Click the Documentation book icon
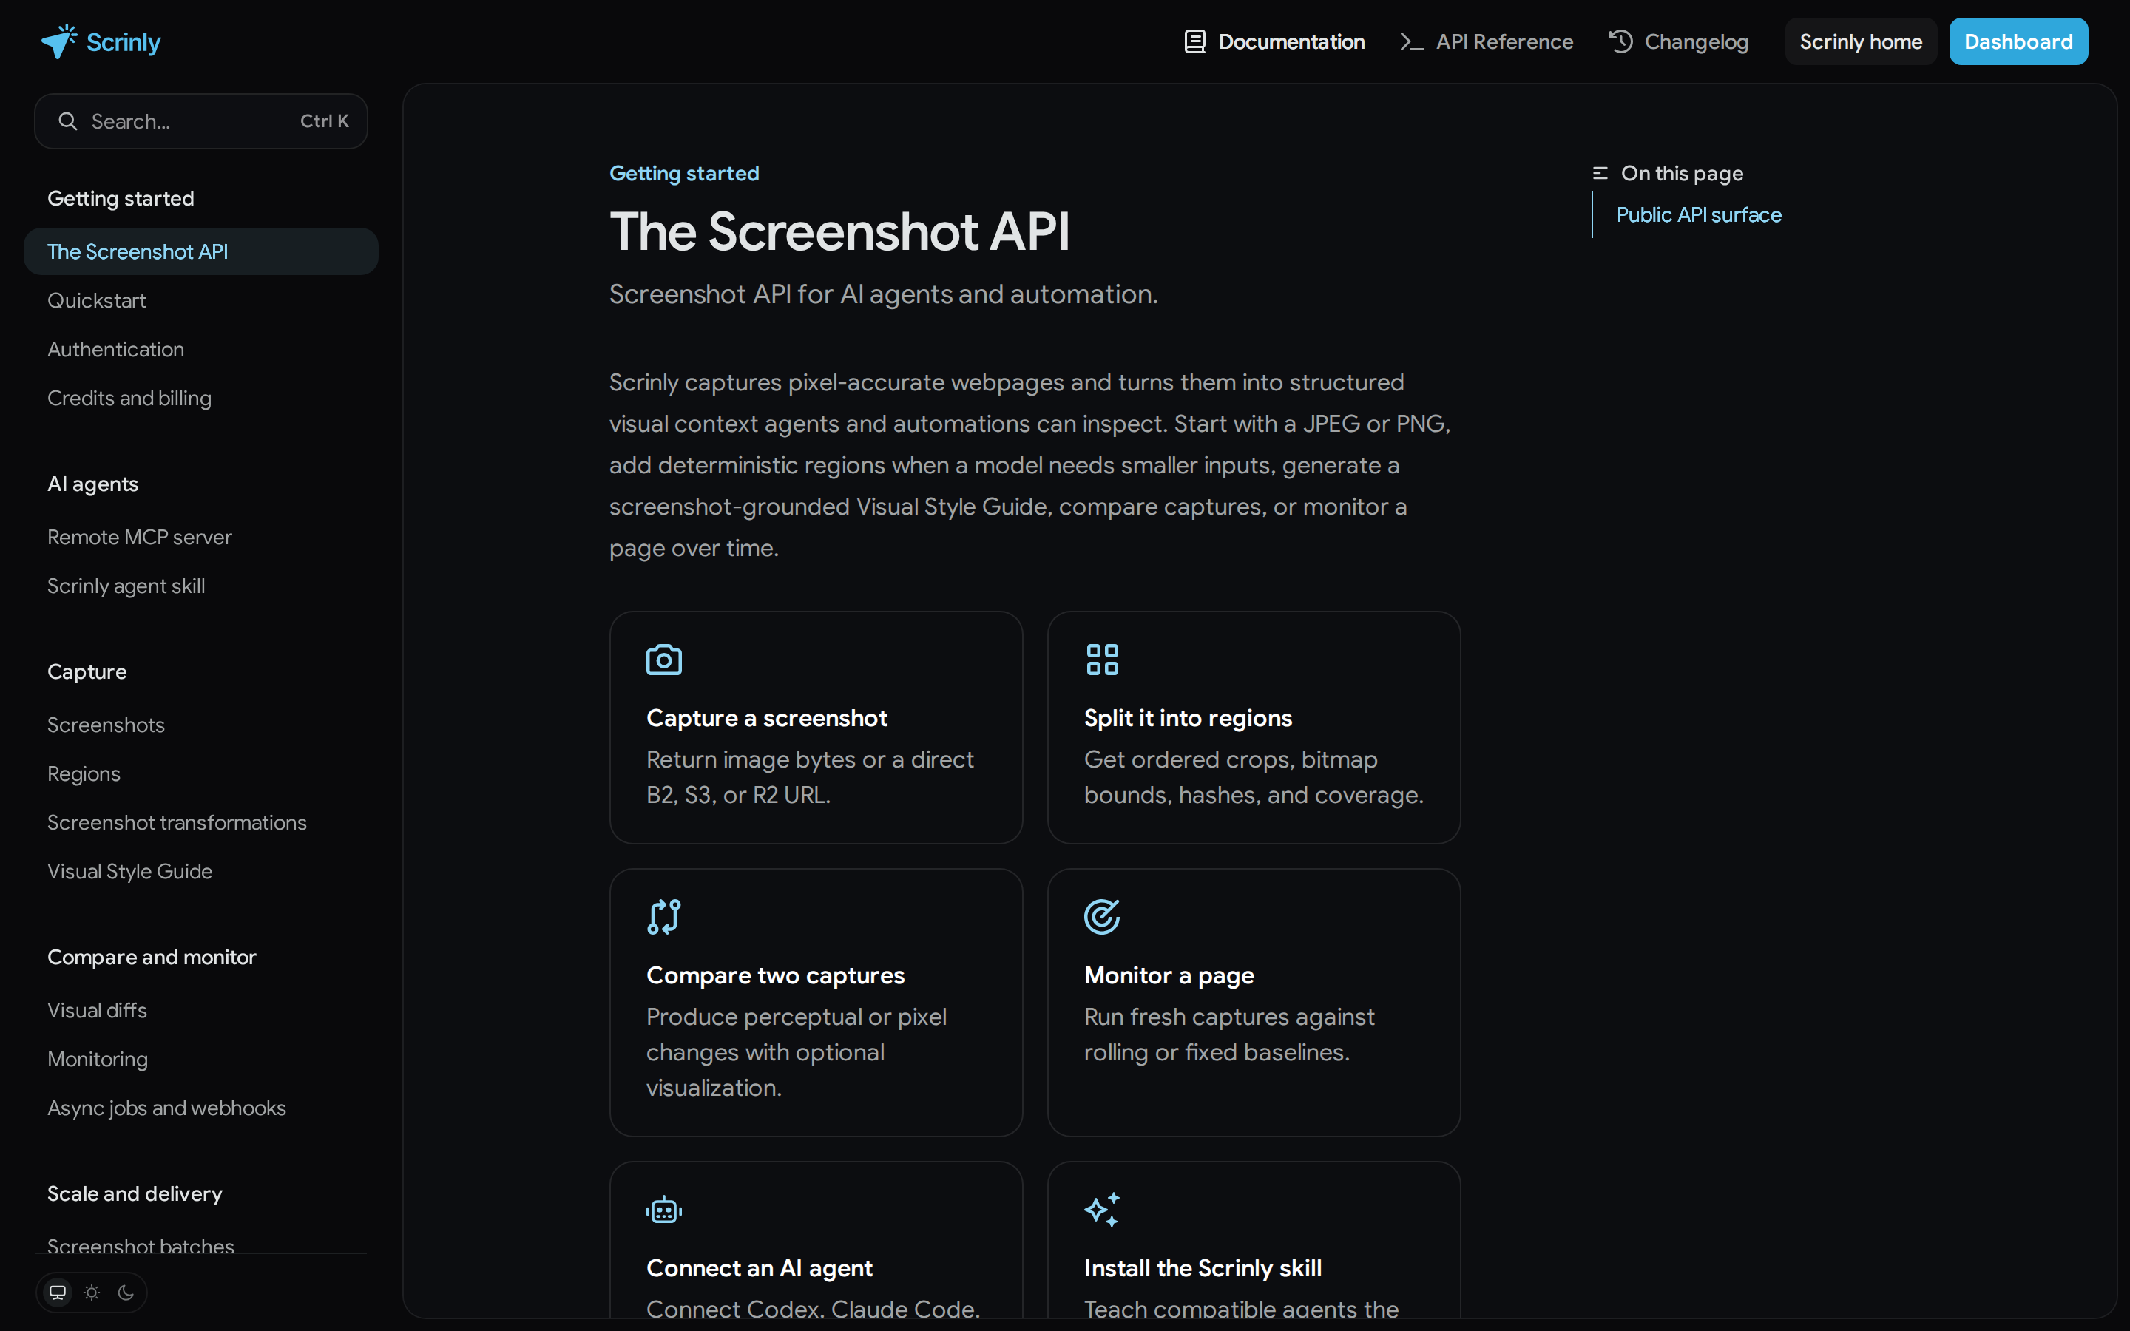Viewport: 2130px width, 1331px height. click(x=1194, y=41)
